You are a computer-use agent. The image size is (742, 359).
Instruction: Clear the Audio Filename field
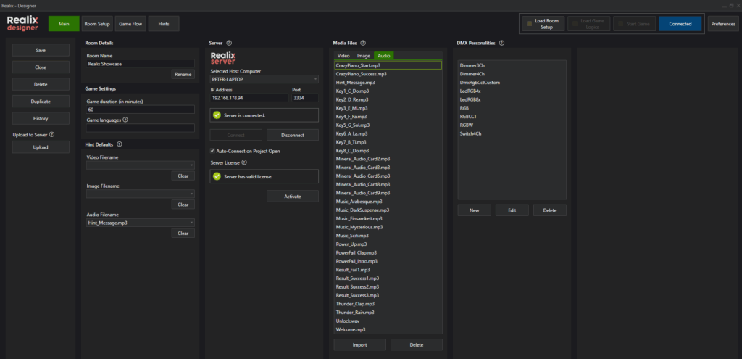(x=183, y=233)
